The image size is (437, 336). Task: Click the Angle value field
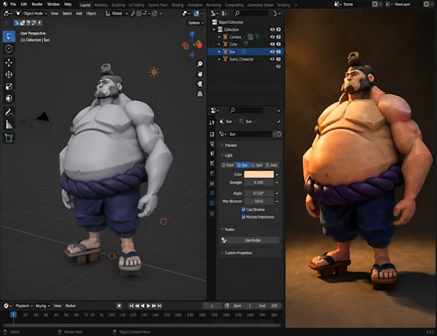pyautogui.click(x=259, y=193)
